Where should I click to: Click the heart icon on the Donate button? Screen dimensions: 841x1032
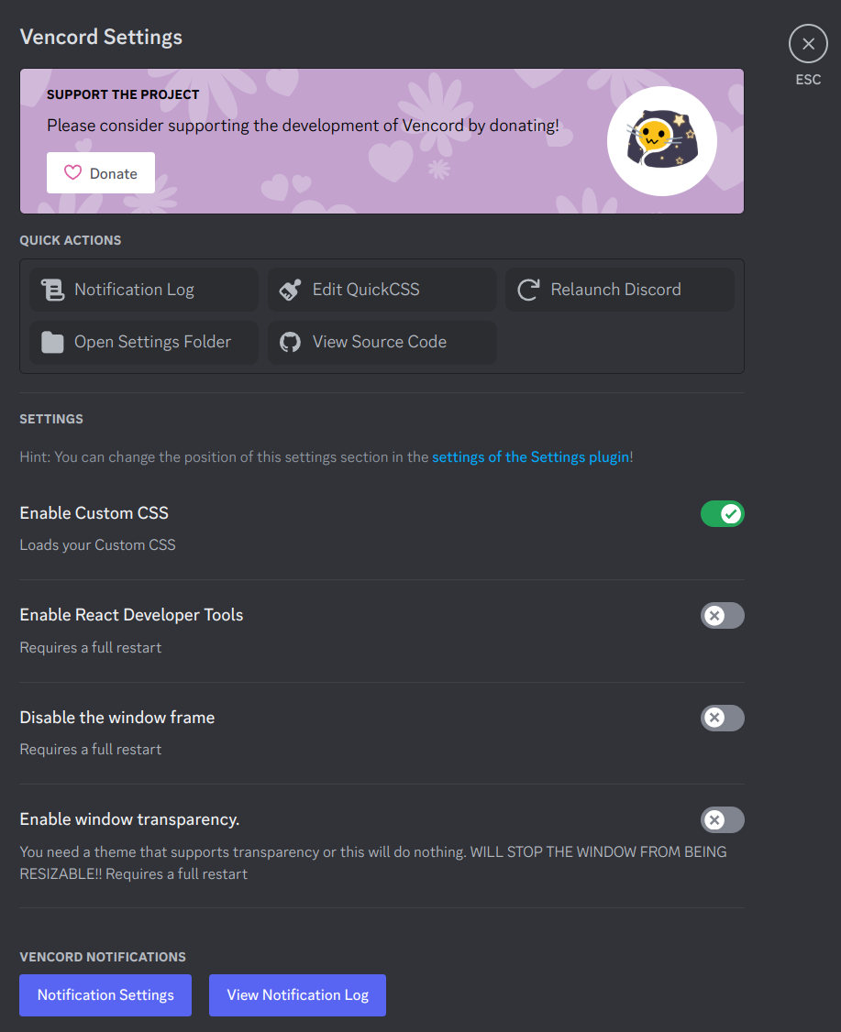[x=72, y=172]
